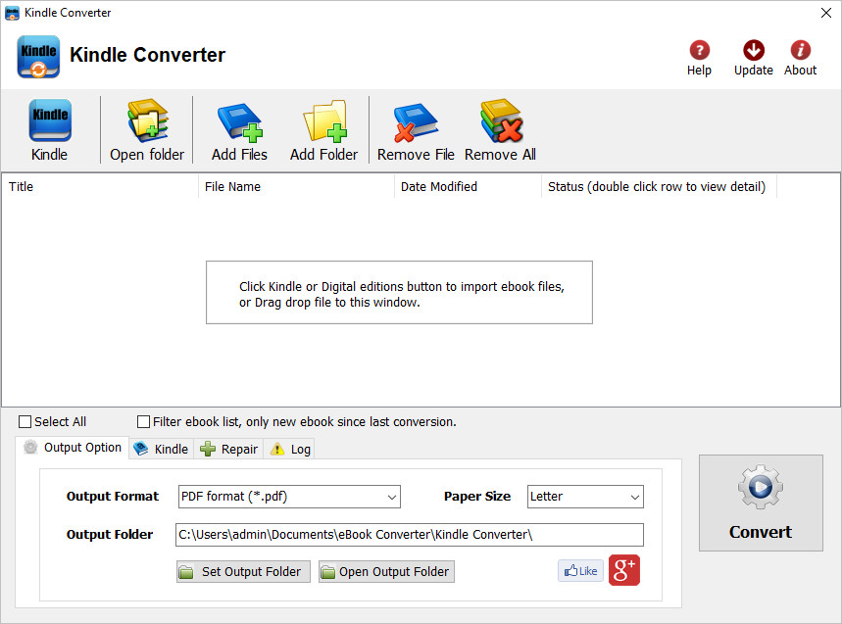Open folder using the toolbar book icon
The width and height of the screenshot is (842, 624).
(148, 120)
